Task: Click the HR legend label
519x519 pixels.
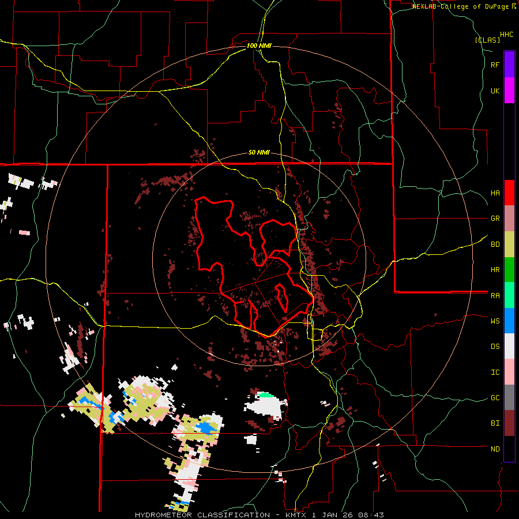Action: coord(495,270)
